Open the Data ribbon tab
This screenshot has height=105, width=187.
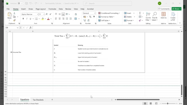coord(61,9)
